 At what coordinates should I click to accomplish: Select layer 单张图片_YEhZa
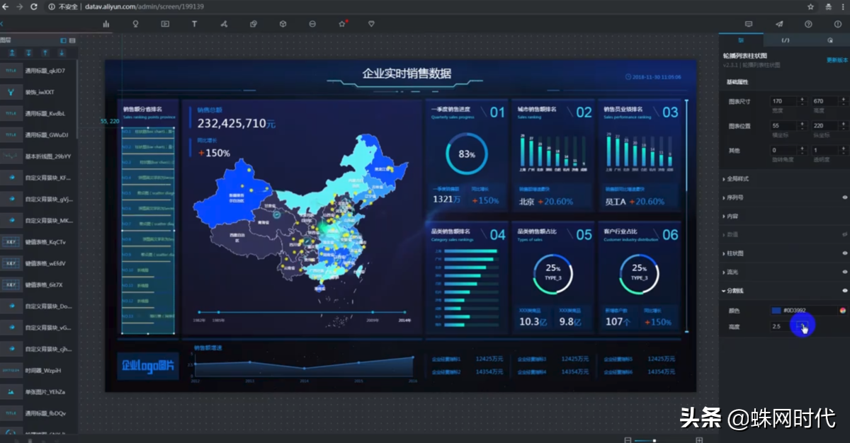[38, 391]
